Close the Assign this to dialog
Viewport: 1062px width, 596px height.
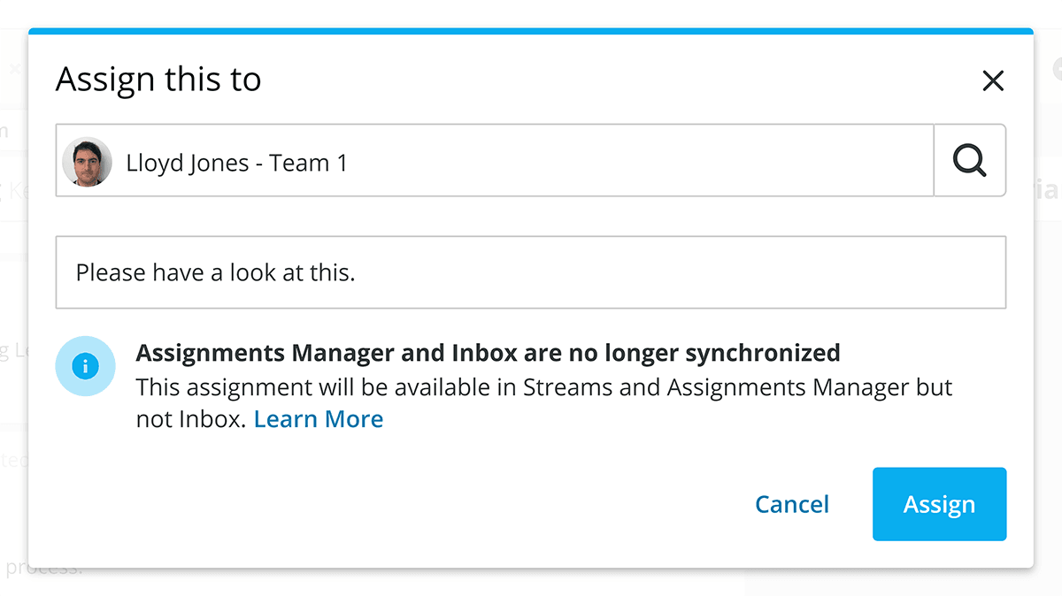pos(993,81)
